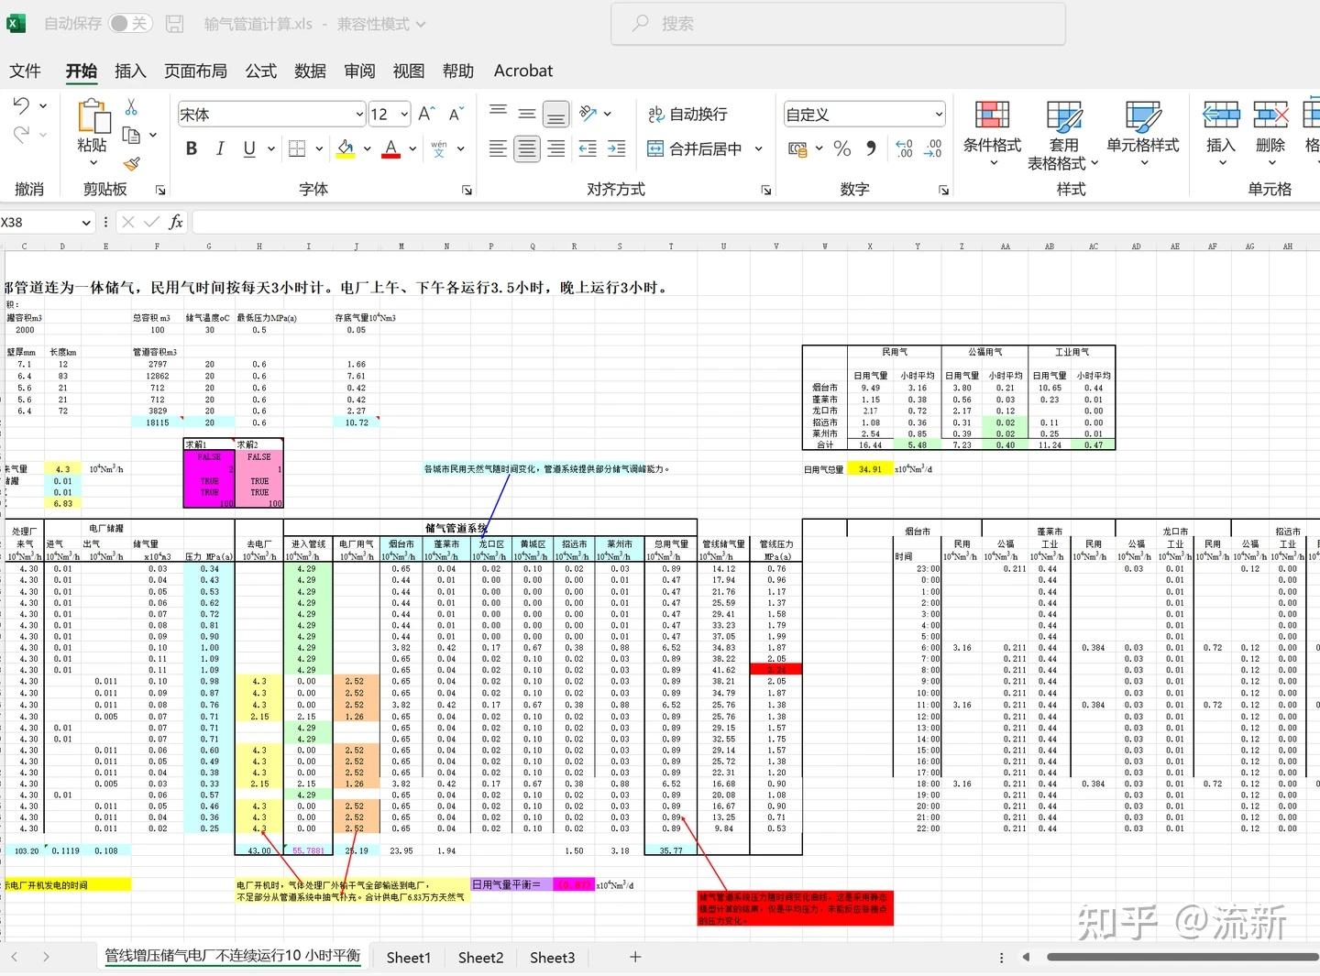Apply the yellow fill color
1320x976 pixels.
coord(346,148)
